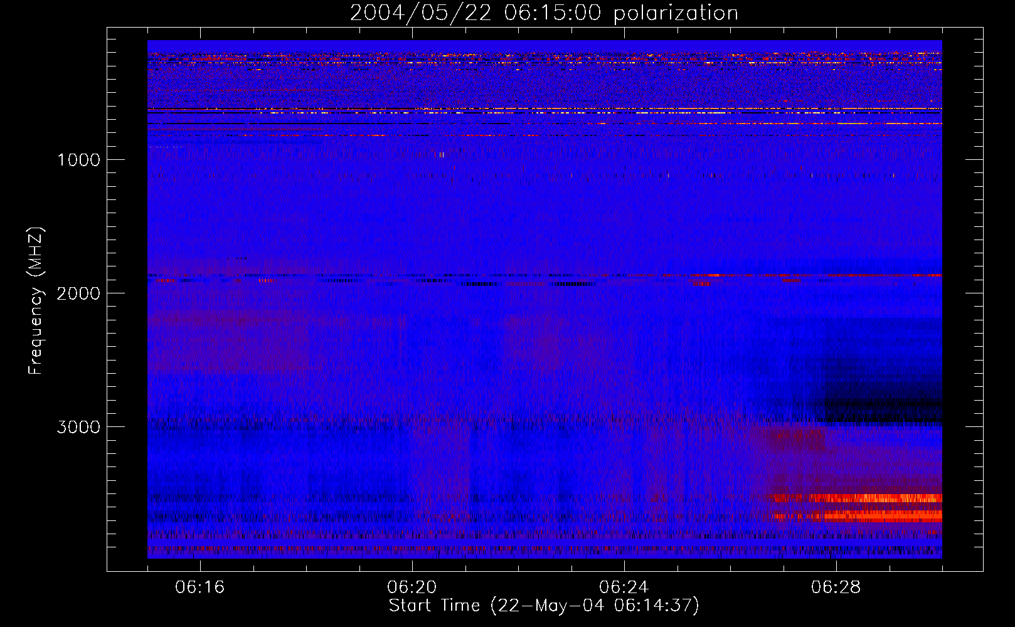Click the 06:20 time tick label
This screenshot has width=1015, height=627.
(x=412, y=587)
